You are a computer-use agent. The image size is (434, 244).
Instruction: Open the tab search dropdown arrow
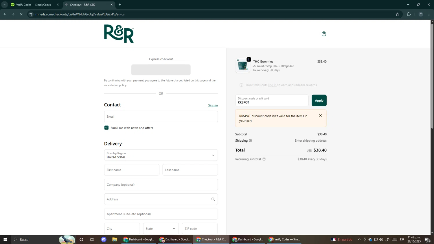coord(4,5)
